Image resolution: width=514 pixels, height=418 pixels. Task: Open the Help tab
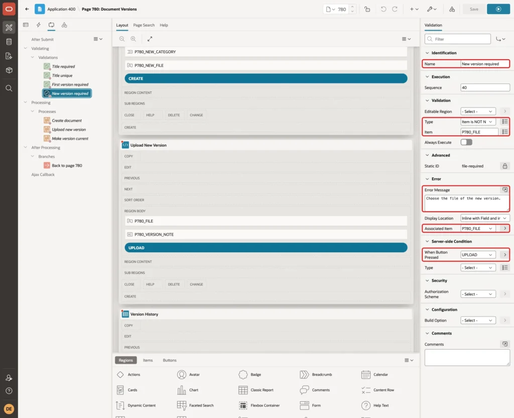[x=164, y=25]
